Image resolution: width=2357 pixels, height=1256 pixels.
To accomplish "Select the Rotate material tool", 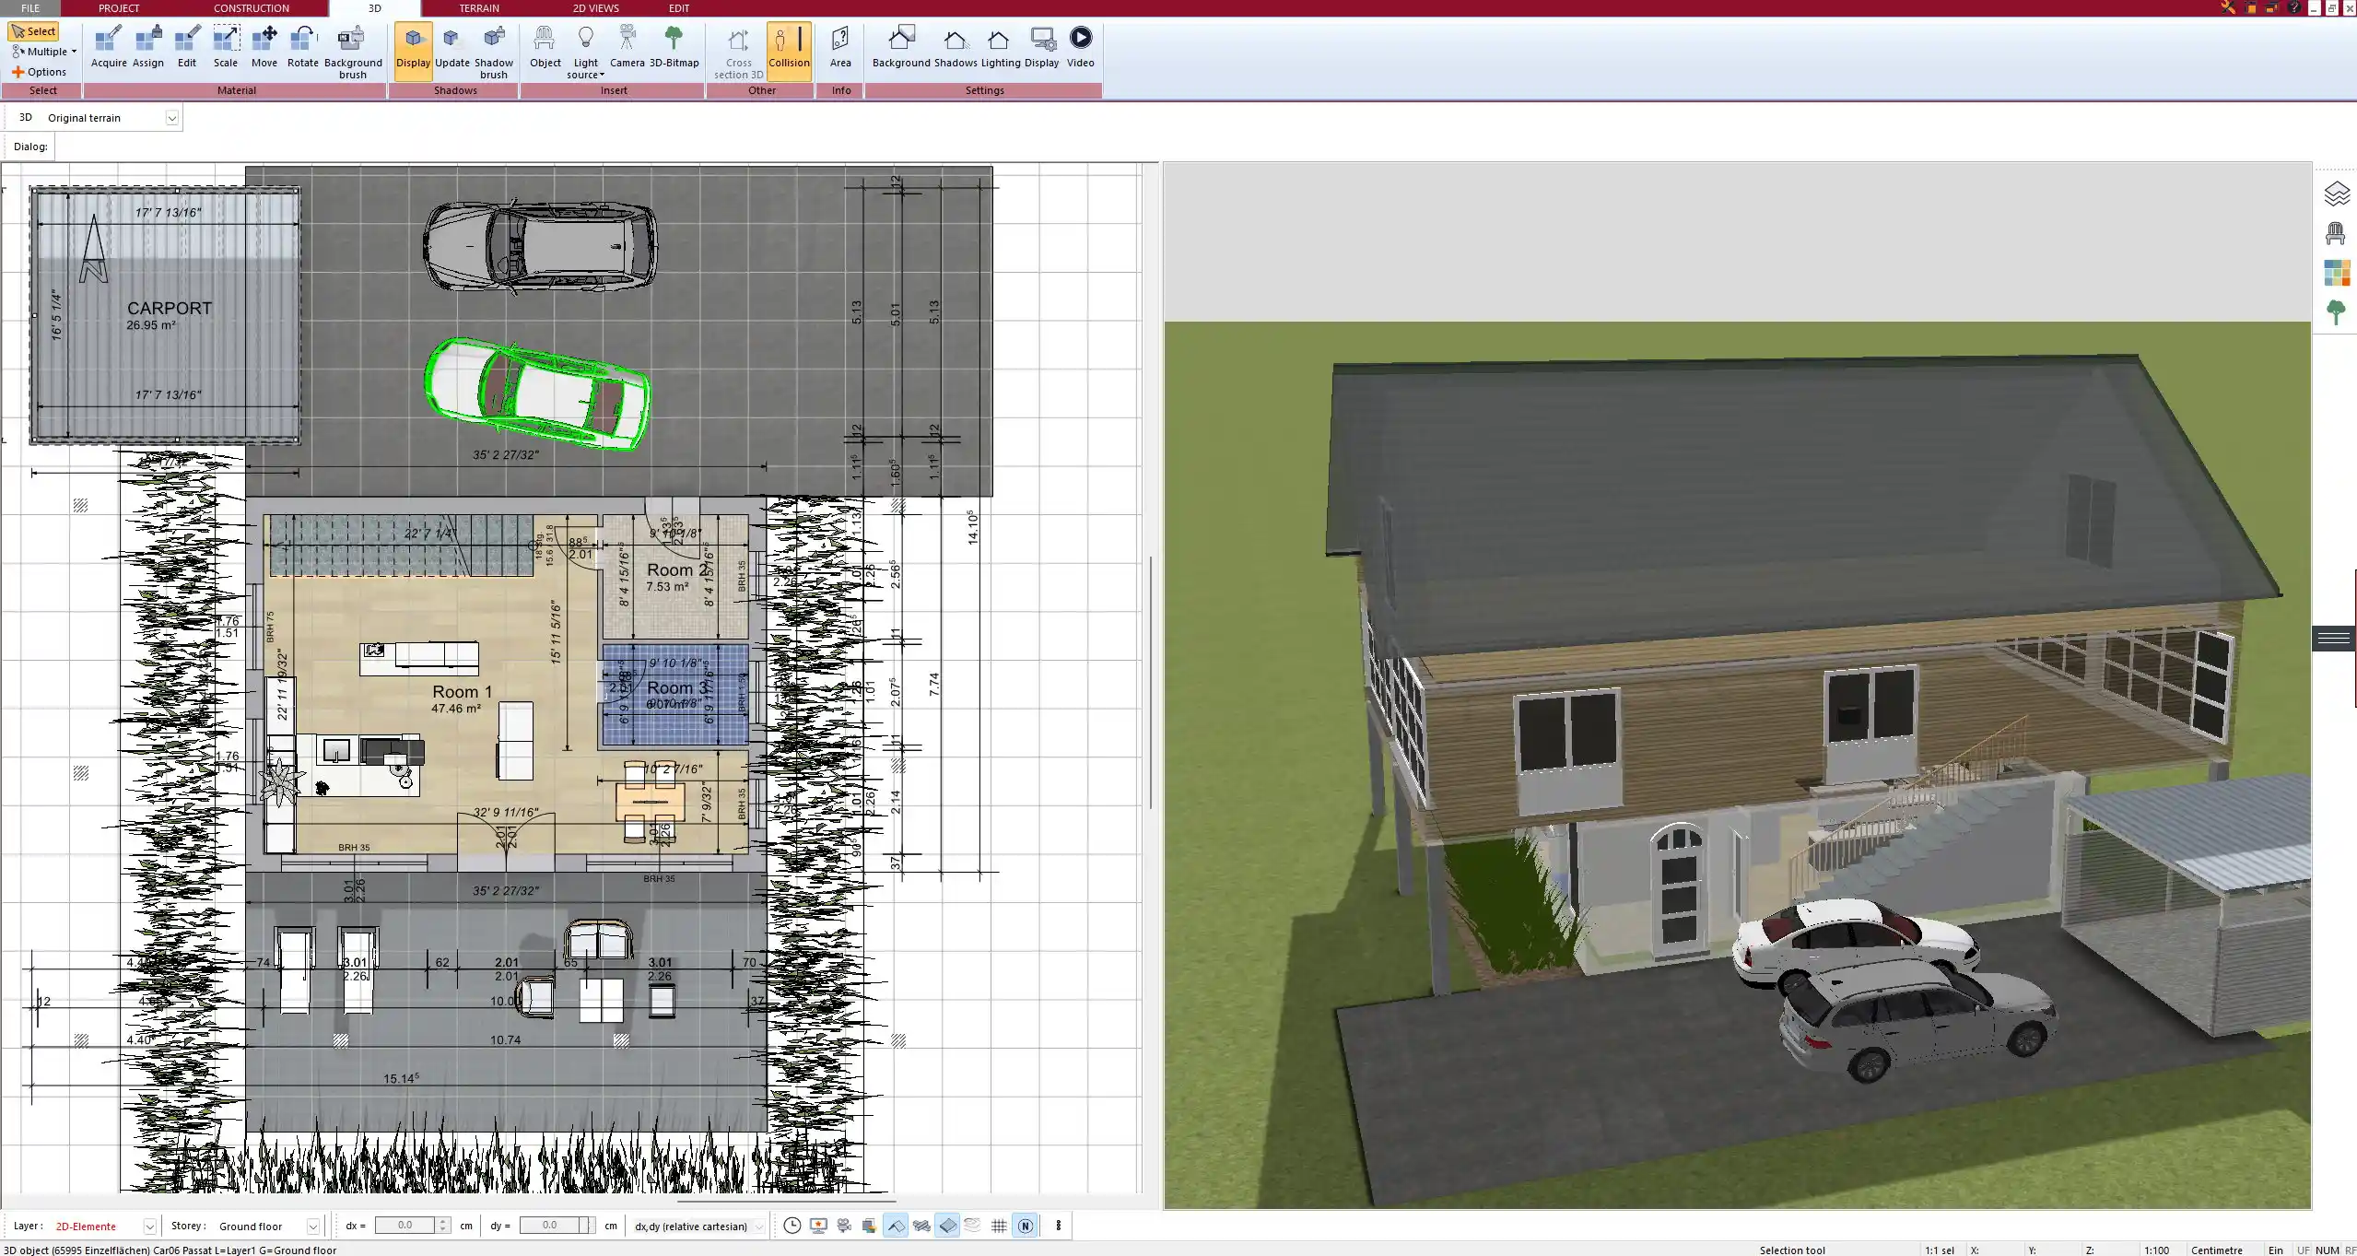I will point(303,48).
